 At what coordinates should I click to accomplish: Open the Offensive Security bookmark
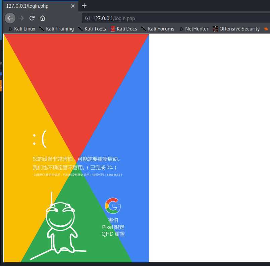pyautogui.click(x=236, y=29)
